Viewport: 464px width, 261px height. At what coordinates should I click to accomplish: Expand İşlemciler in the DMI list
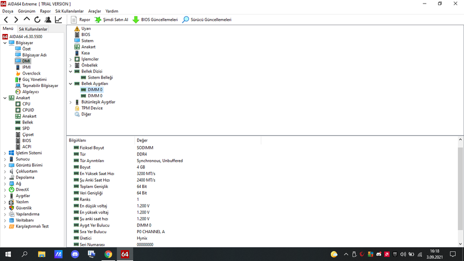71,59
